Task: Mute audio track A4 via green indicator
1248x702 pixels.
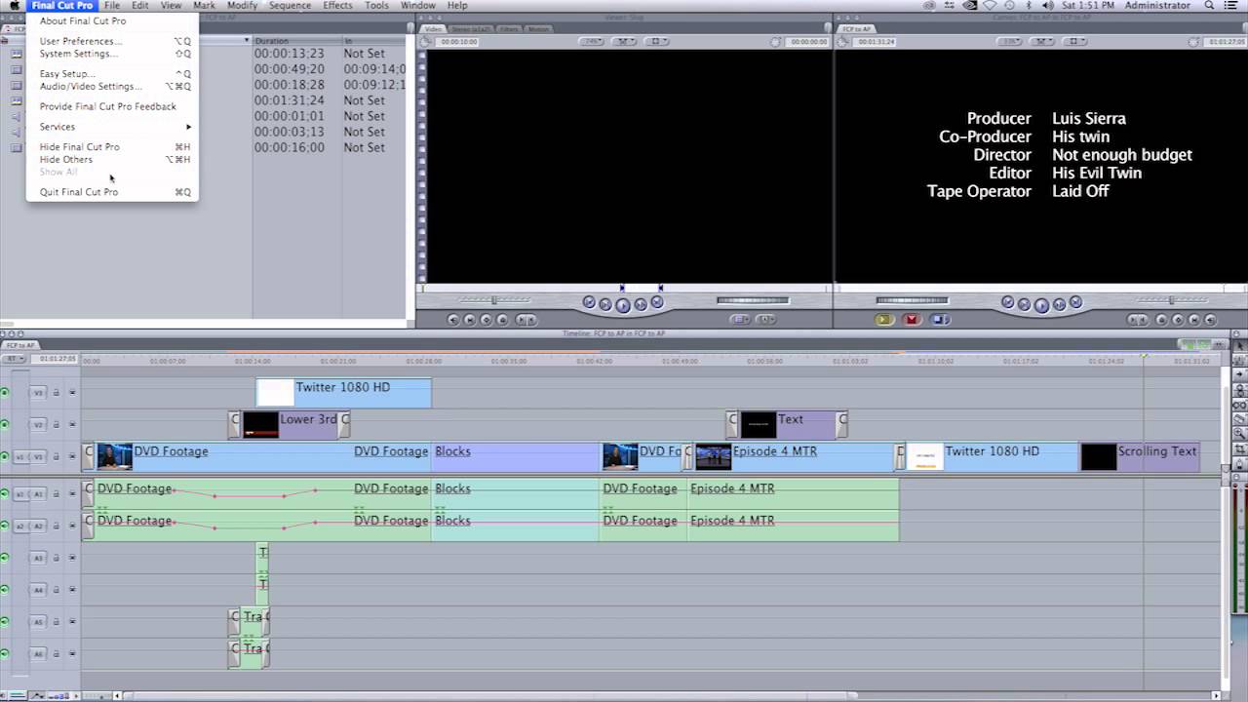Action: point(5,590)
